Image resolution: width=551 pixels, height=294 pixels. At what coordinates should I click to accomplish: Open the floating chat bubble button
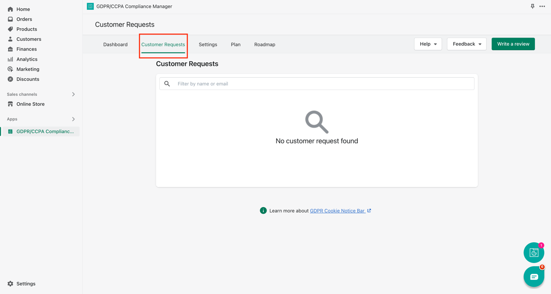[534, 277]
